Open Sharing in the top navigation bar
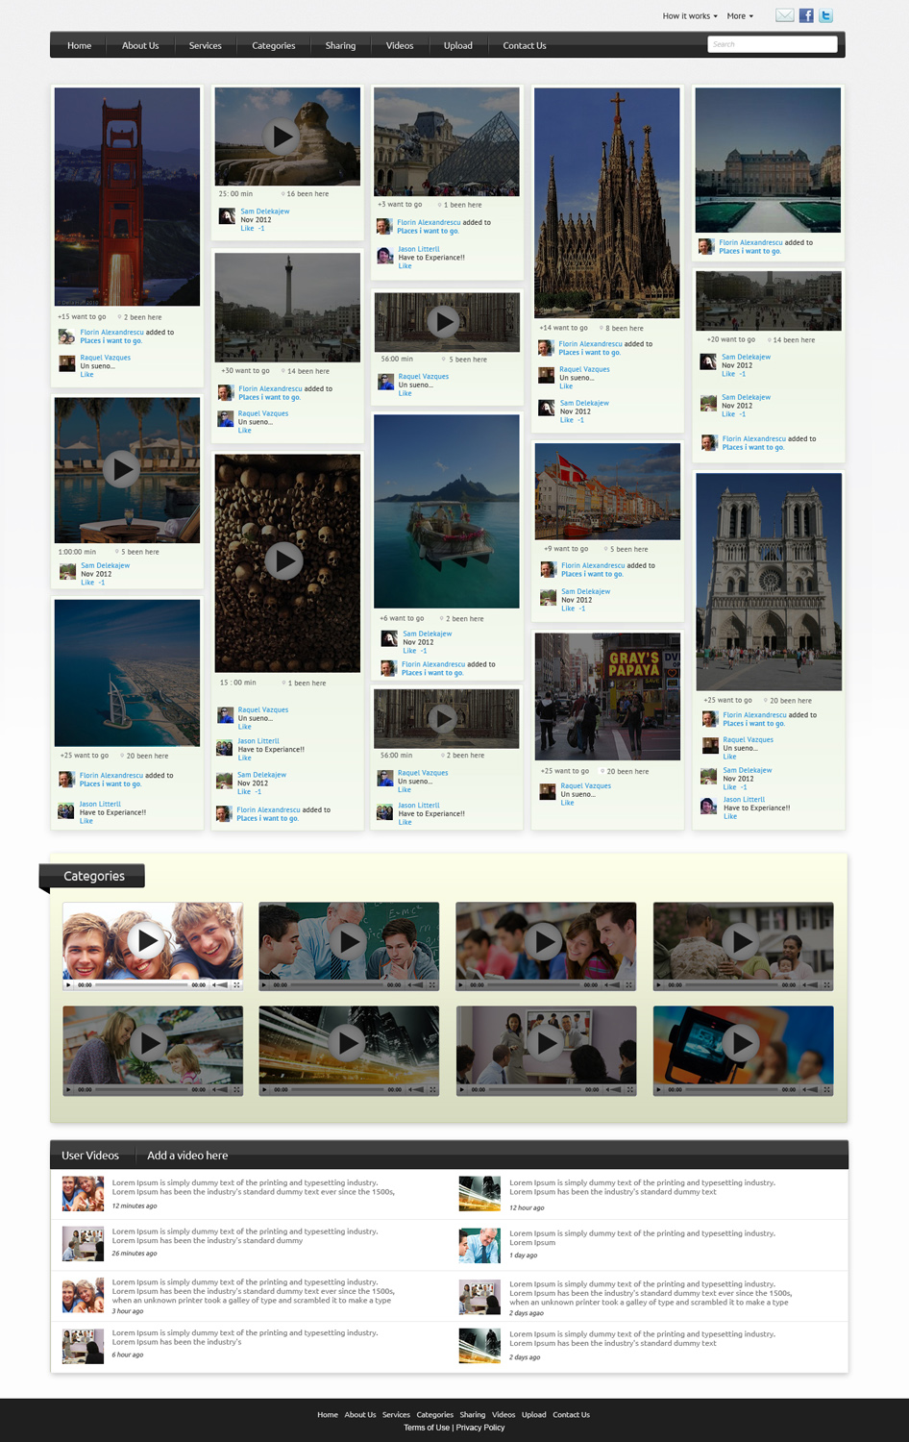909x1442 pixels. click(340, 45)
